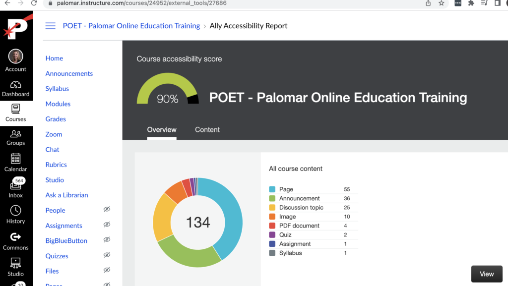Open Studio in course menu
The height and width of the screenshot is (286, 508).
click(55, 180)
